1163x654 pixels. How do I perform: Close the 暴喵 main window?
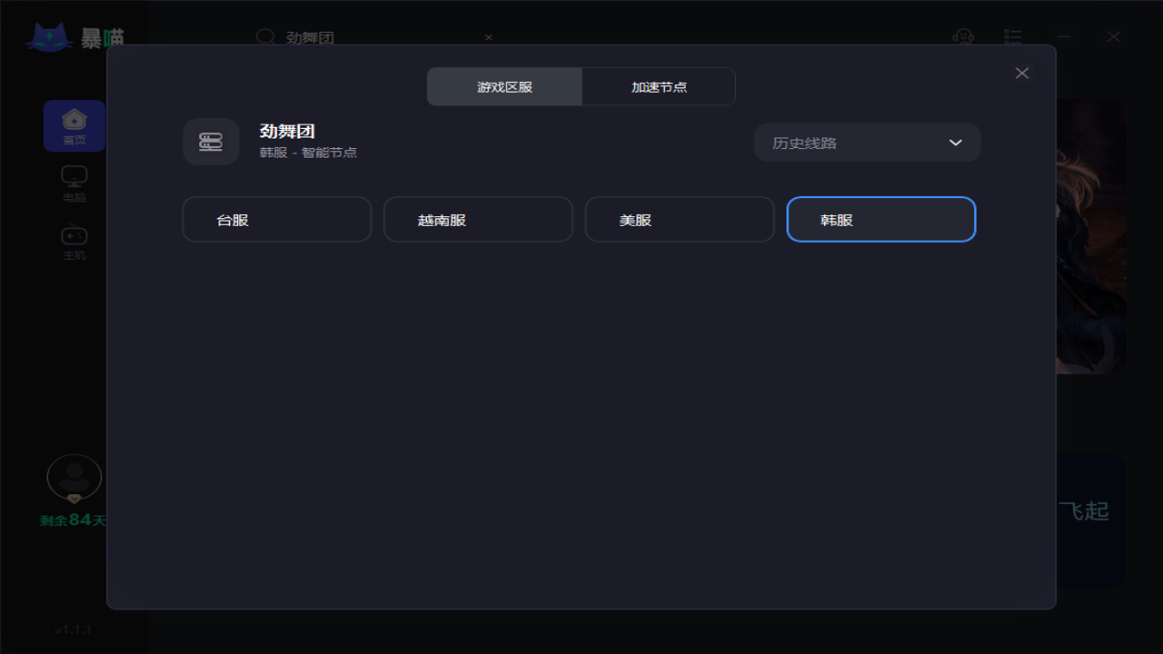[x=1114, y=36]
